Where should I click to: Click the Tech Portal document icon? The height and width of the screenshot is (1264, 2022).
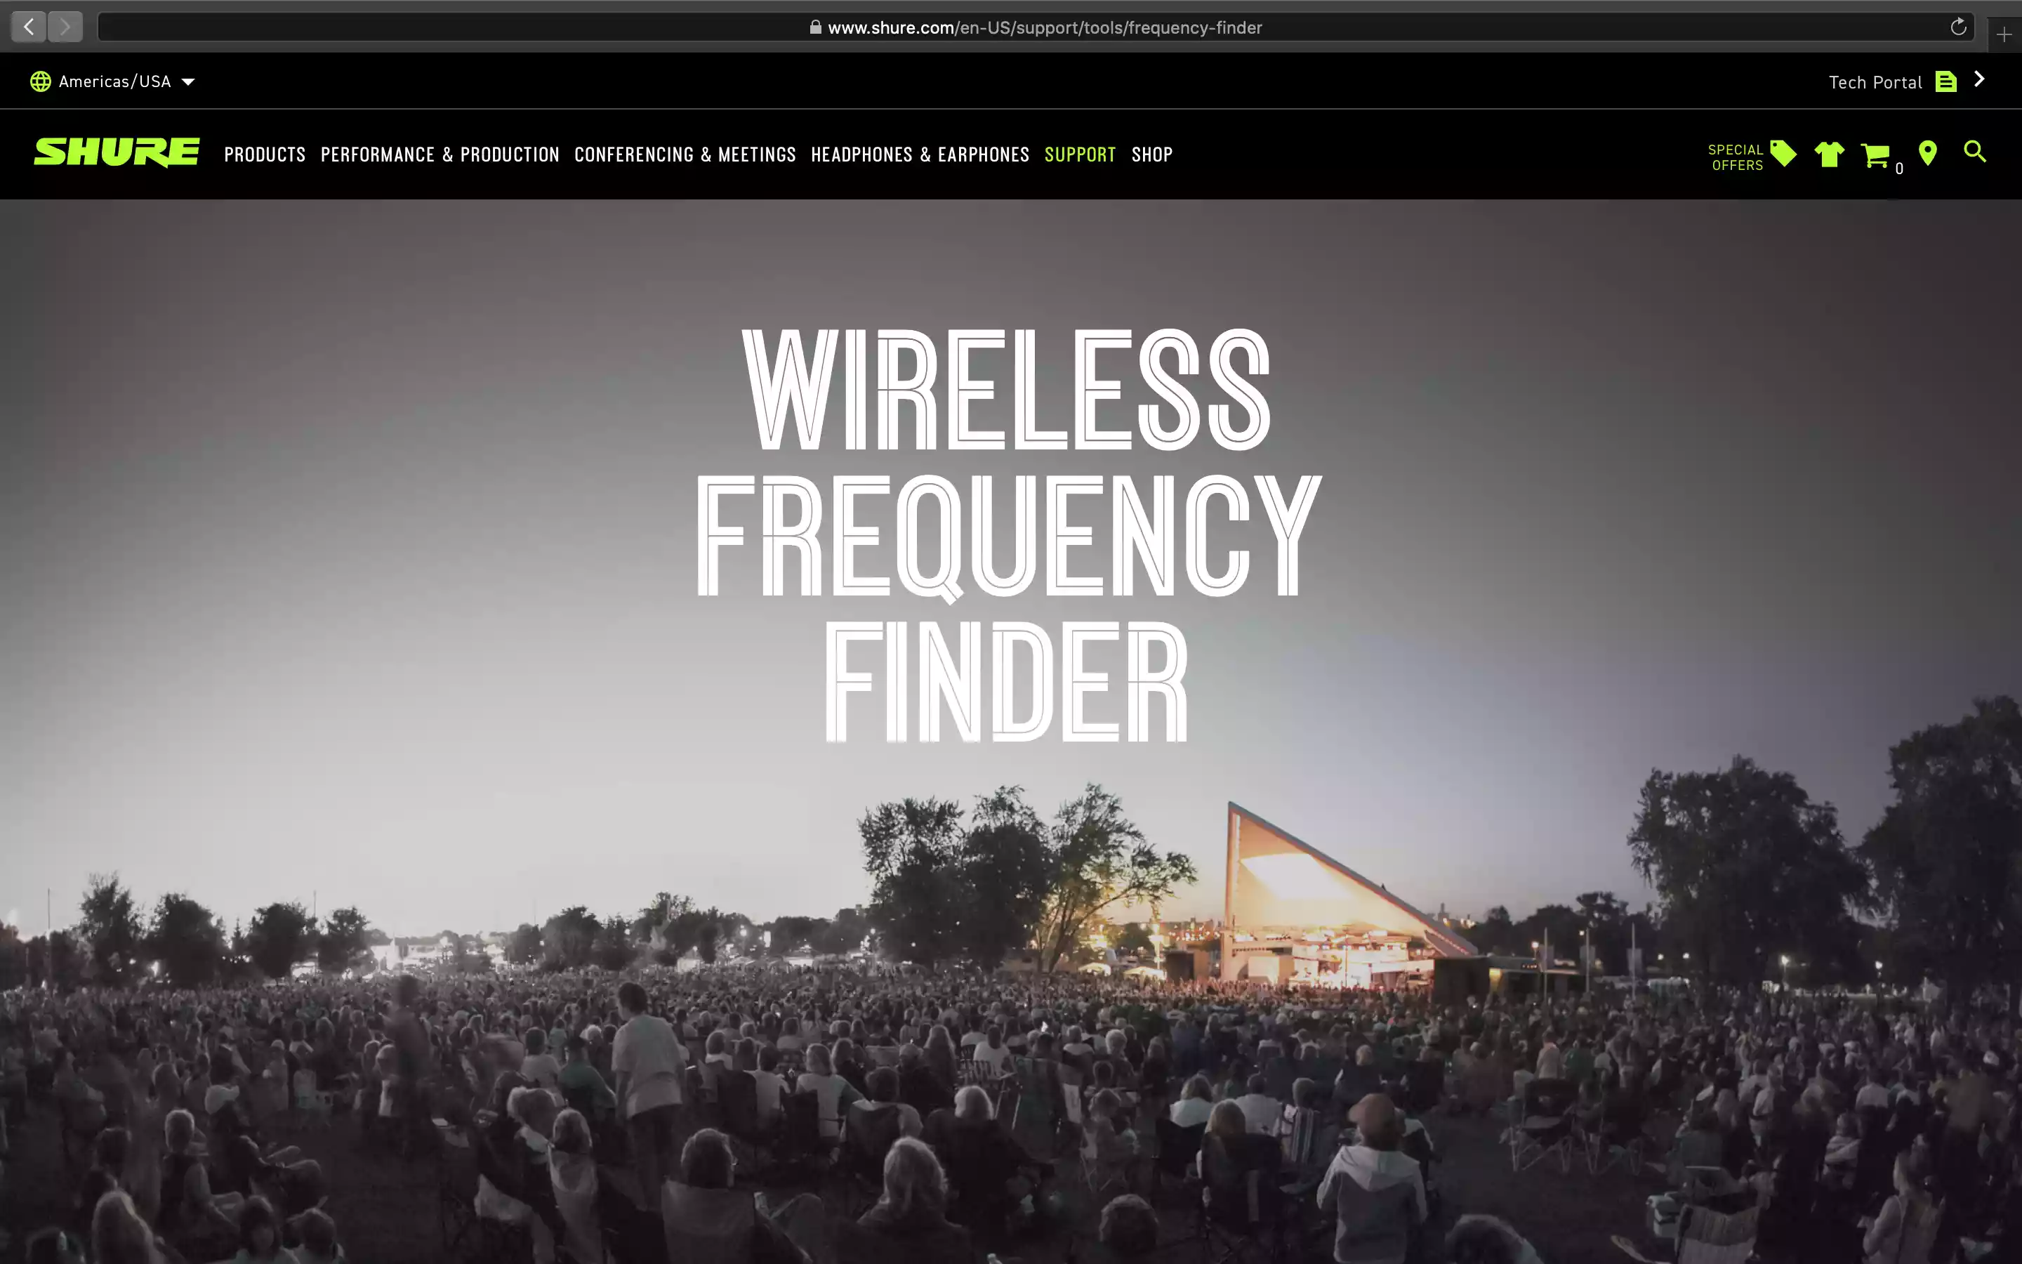(x=1946, y=82)
